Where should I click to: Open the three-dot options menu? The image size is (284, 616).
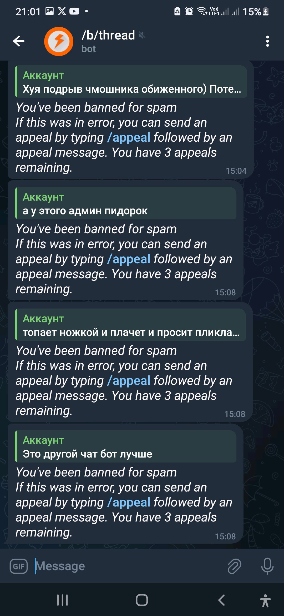[x=267, y=41]
